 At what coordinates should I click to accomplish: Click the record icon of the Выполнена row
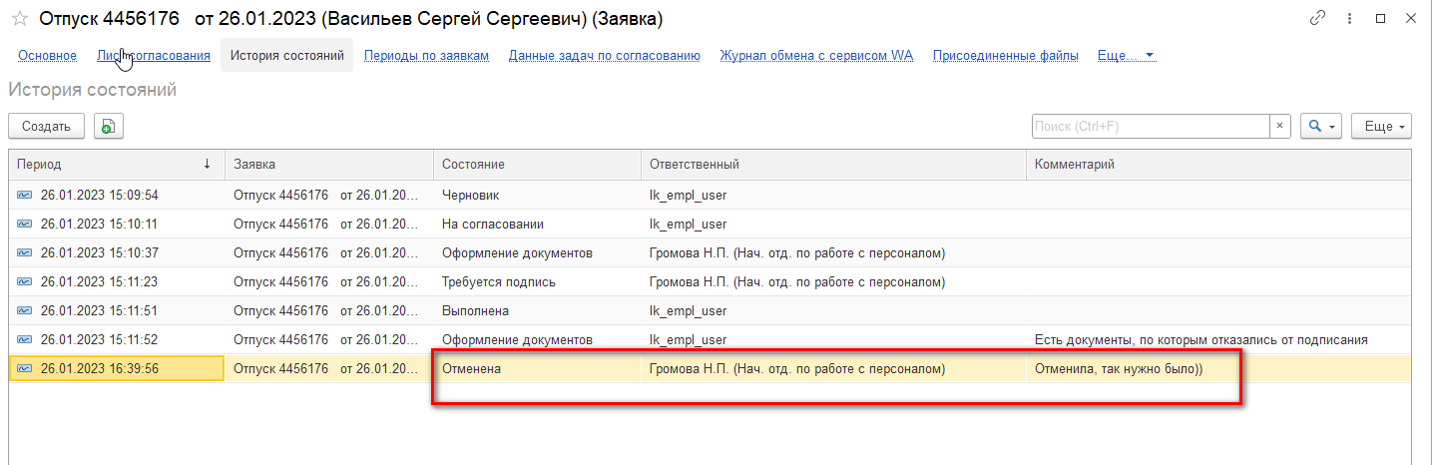point(24,311)
